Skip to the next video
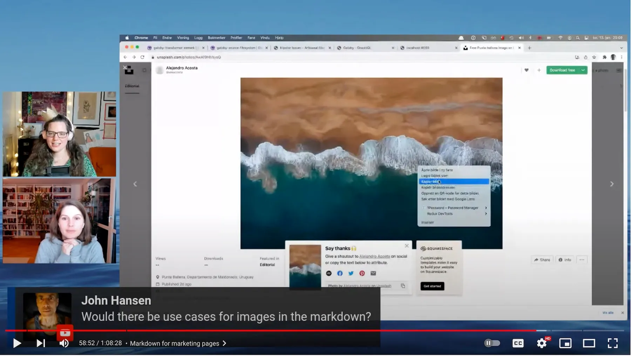This screenshot has width=631, height=356. [x=41, y=343]
